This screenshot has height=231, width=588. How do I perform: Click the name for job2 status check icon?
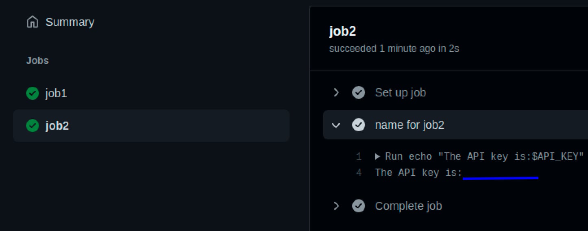(358, 125)
